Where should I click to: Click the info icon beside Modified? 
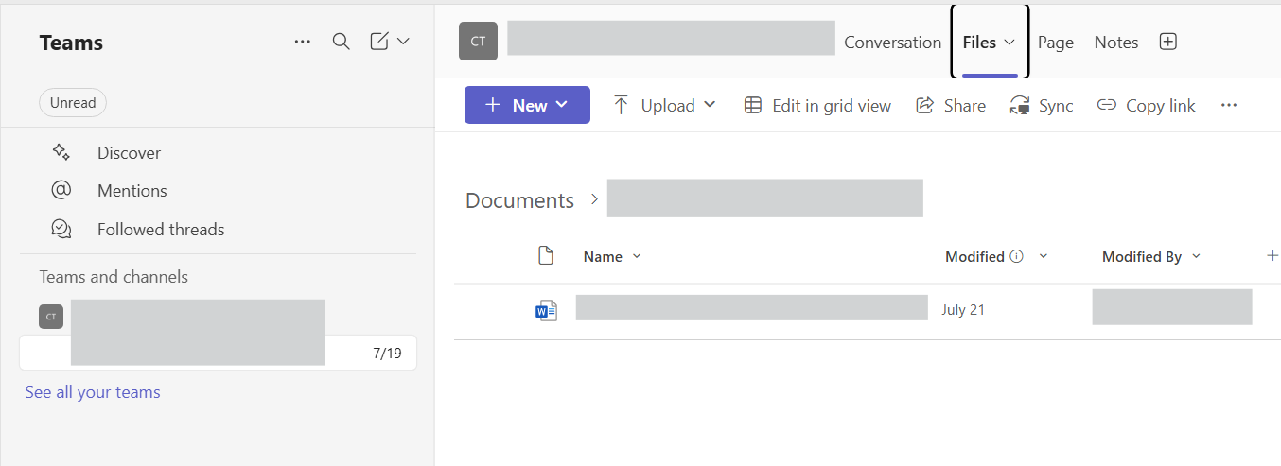1017,256
